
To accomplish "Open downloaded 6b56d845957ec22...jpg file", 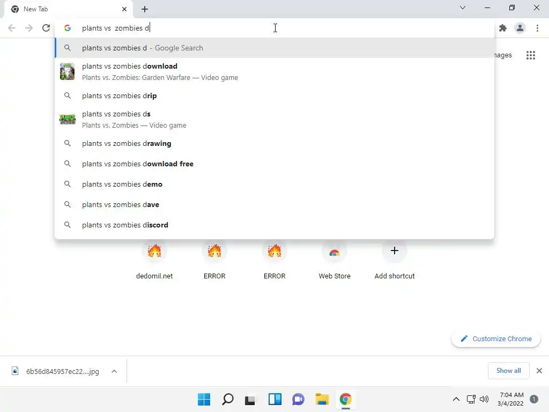I will [56, 371].
